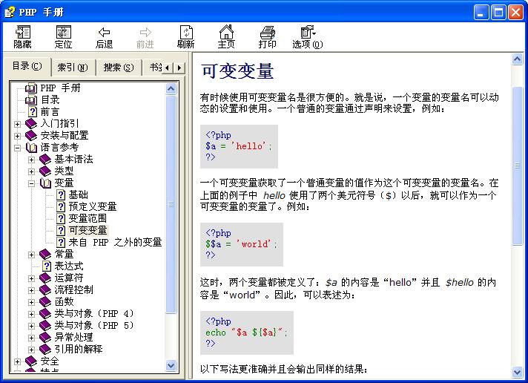Expand the 流程控制 node
This screenshot has width=528, height=383.
(x=31, y=290)
